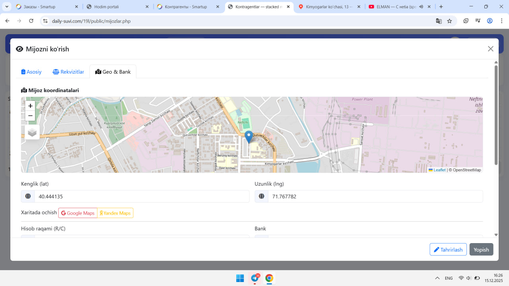This screenshot has height=286, width=509.
Task: Switch to the Asosiy tab
Action: (x=31, y=72)
